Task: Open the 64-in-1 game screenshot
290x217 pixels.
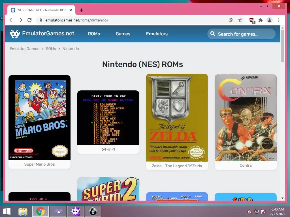Action: tap(108, 118)
